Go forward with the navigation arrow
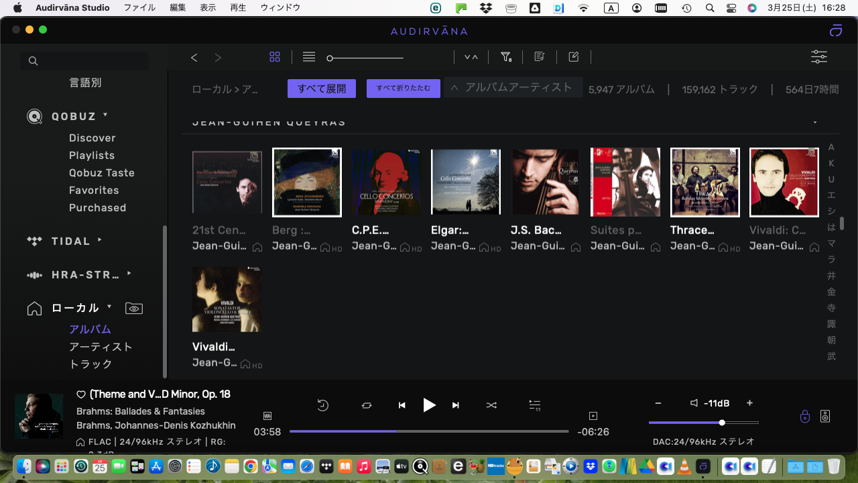The width and height of the screenshot is (858, 483). click(x=218, y=58)
